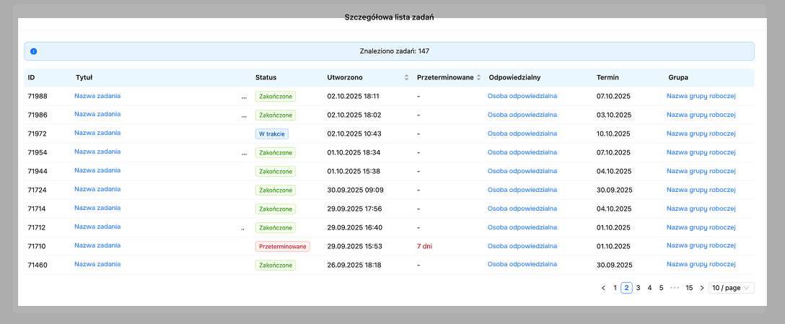The image size is (785, 324).
Task: Open task name link for ID 71972
Action: point(97,133)
